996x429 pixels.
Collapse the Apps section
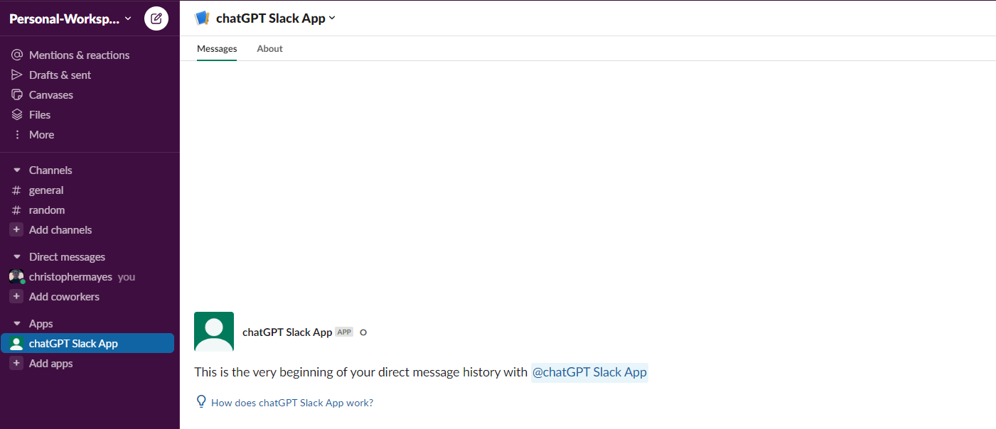(x=17, y=324)
